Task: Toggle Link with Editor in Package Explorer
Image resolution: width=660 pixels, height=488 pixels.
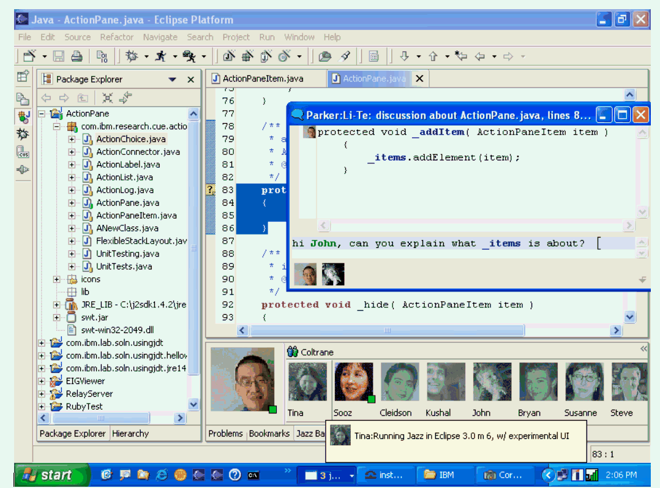Action: coord(126,98)
